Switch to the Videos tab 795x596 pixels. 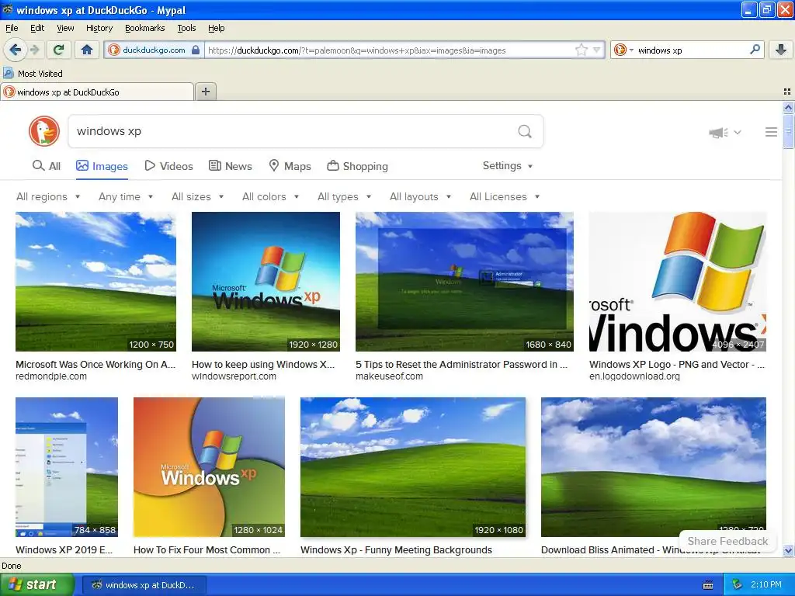pos(168,166)
